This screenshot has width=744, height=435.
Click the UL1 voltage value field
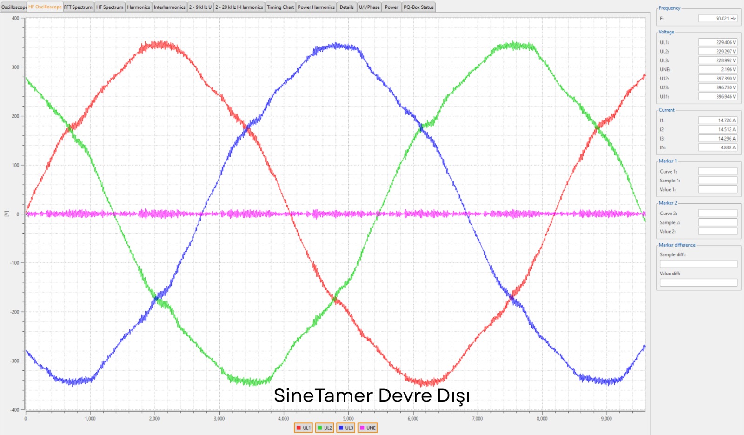coord(717,42)
